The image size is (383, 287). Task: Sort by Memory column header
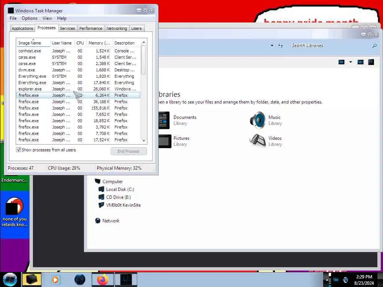(99, 43)
